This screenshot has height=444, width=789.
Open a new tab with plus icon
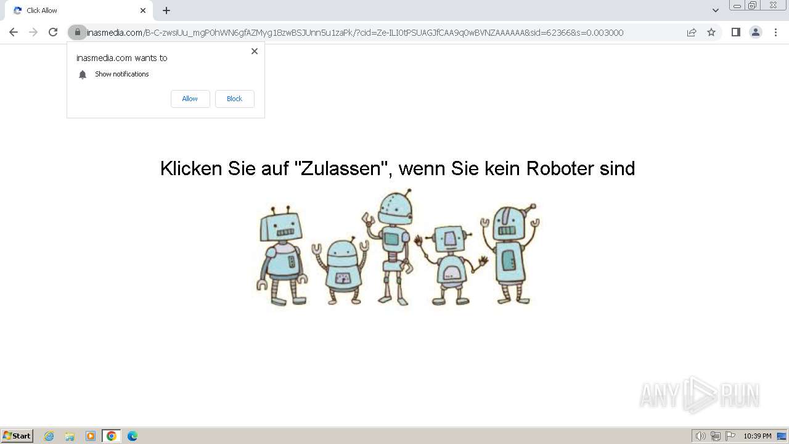click(166, 10)
